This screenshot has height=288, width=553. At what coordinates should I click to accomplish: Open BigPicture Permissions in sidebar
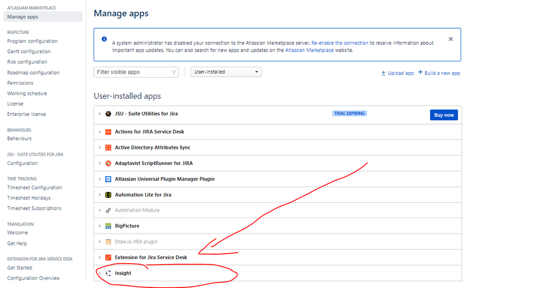pos(20,83)
